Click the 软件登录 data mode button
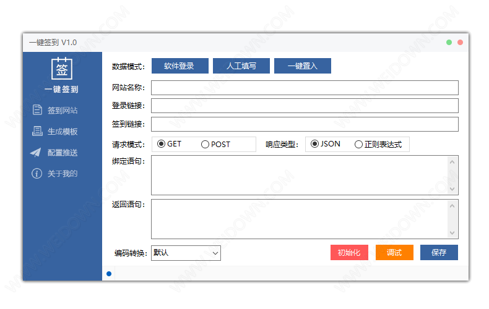Viewport: 489px width, 309px height. 180,66
